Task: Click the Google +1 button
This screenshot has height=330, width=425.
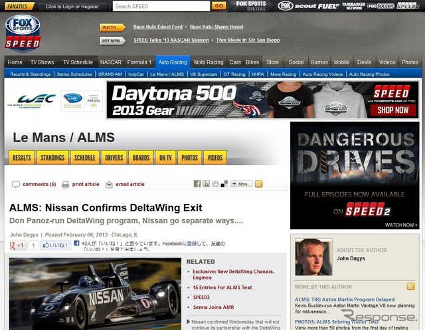Action: click(18, 245)
